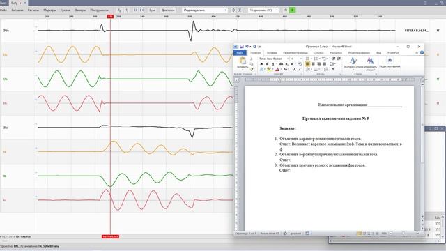This screenshot has width=446, height=251.
Task: Open the Расчеты menu
Action: 33,10
